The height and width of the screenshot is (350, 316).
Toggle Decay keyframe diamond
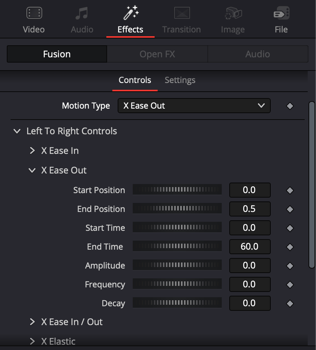290,303
